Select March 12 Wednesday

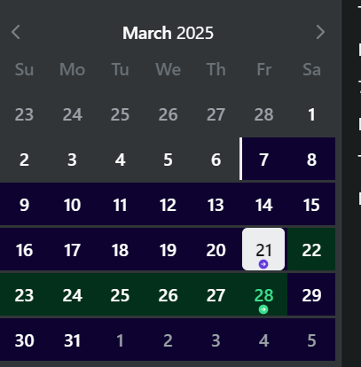click(x=168, y=204)
